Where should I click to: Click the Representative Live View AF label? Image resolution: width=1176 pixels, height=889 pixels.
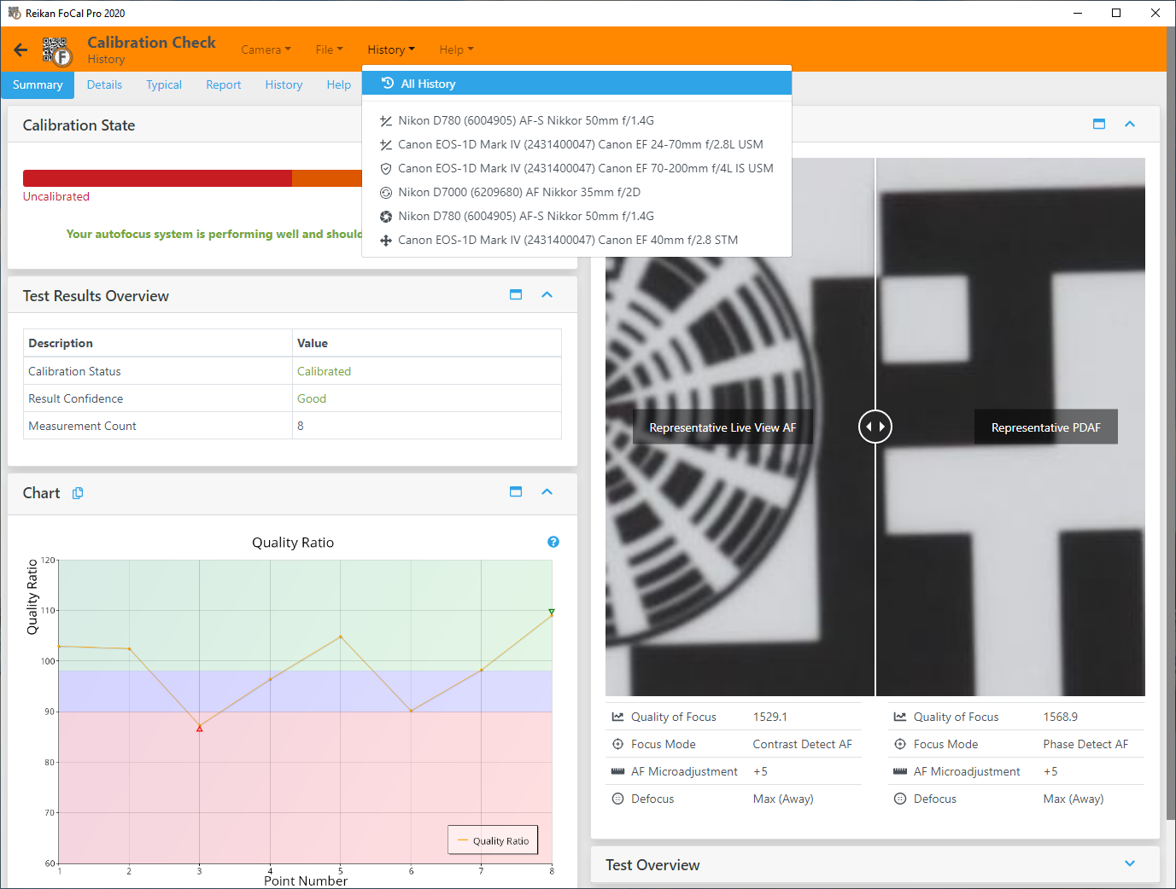(x=723, y=427)
